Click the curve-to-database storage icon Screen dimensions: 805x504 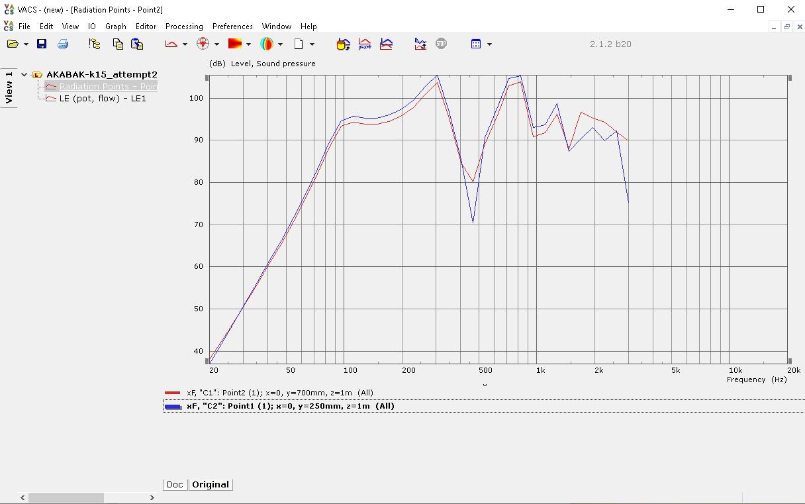343,44
